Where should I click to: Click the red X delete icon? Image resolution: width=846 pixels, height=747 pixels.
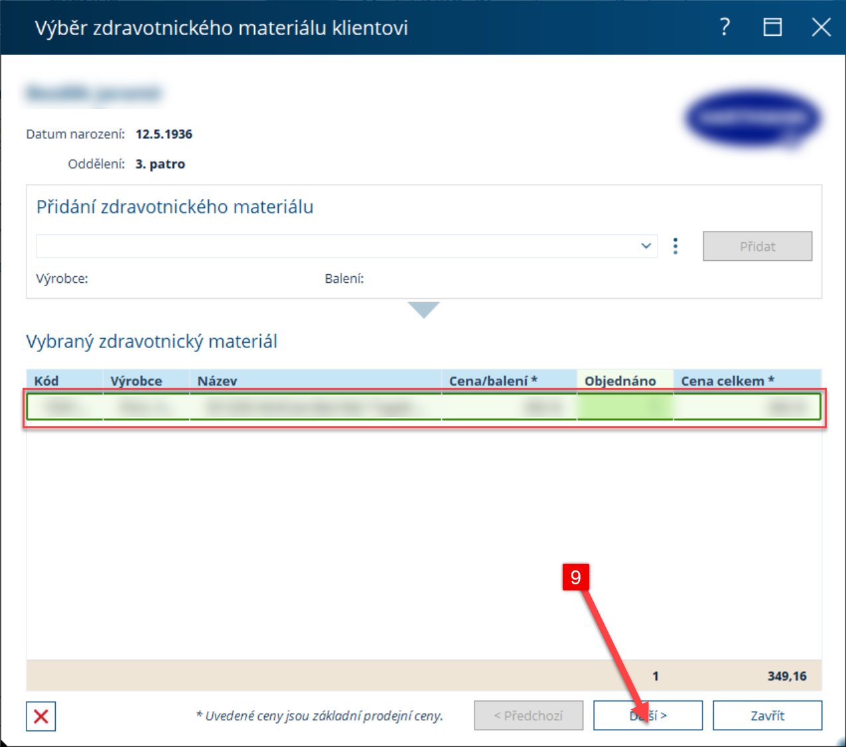(x=41, y=716)
